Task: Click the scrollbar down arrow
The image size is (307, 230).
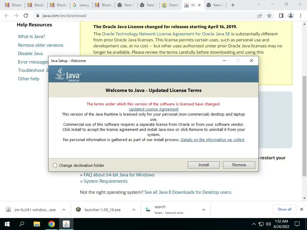Action: pos(304,198)
